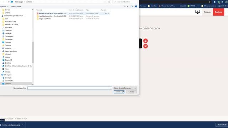Open the Organizar menu

[4, 6]
